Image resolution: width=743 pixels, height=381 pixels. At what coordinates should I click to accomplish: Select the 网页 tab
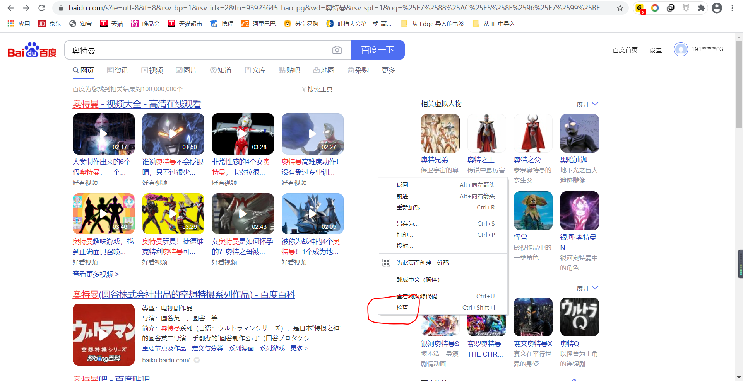point(84,70)
